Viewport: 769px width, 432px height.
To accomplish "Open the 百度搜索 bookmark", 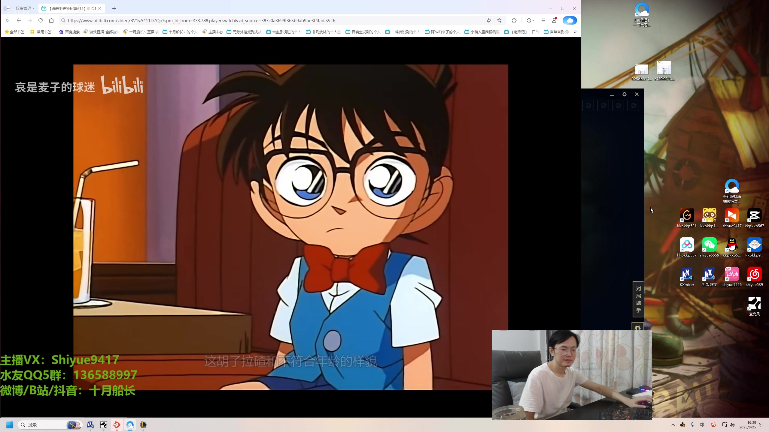I will [69, 32].
